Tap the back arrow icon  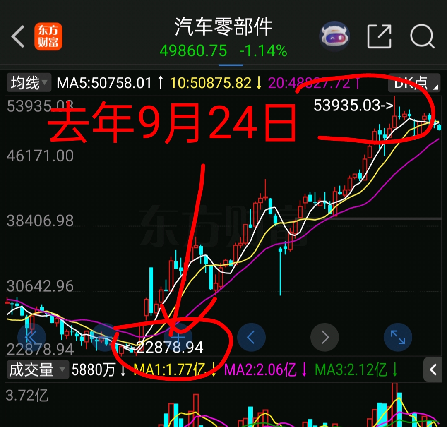click(x=18, y=36)
